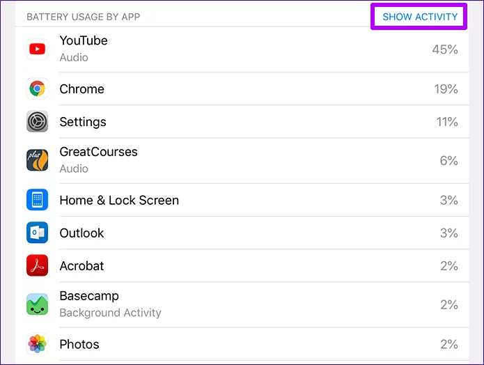Click the Outlook app name label
The width and height of the screenshot is (484, 365).
[81, 233]
